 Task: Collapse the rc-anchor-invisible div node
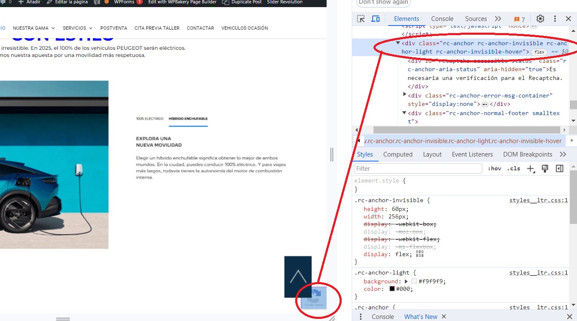pos(398,43)
